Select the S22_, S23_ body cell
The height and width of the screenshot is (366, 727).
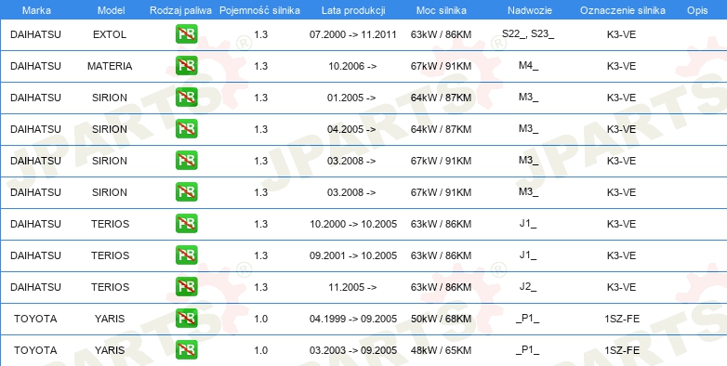(x=528, y=33)
